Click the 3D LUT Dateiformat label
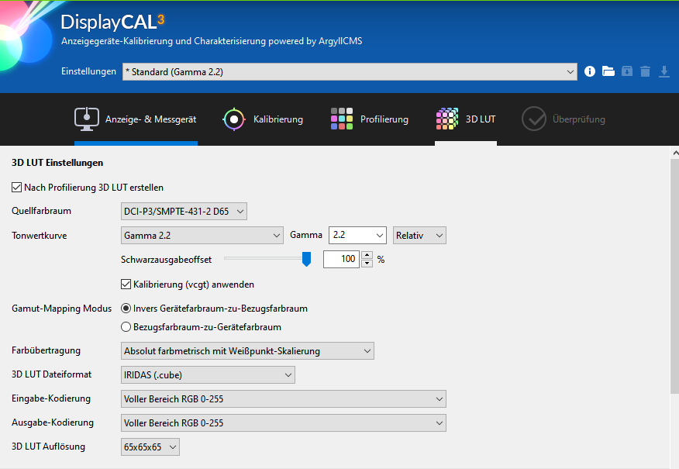Screen dimensions: 679x469 51,374
